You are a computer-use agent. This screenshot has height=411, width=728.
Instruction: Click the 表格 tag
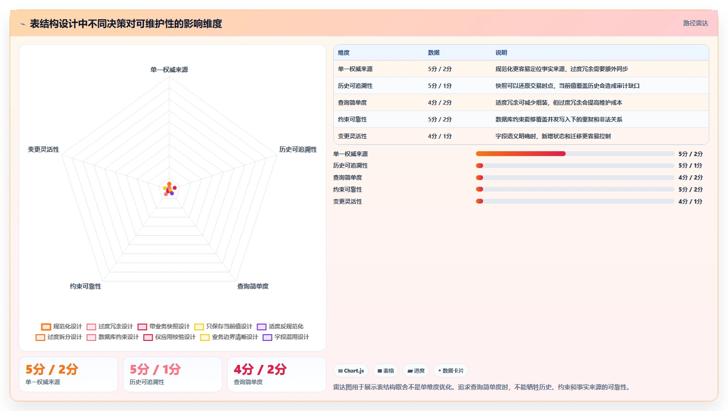(386, 371)
